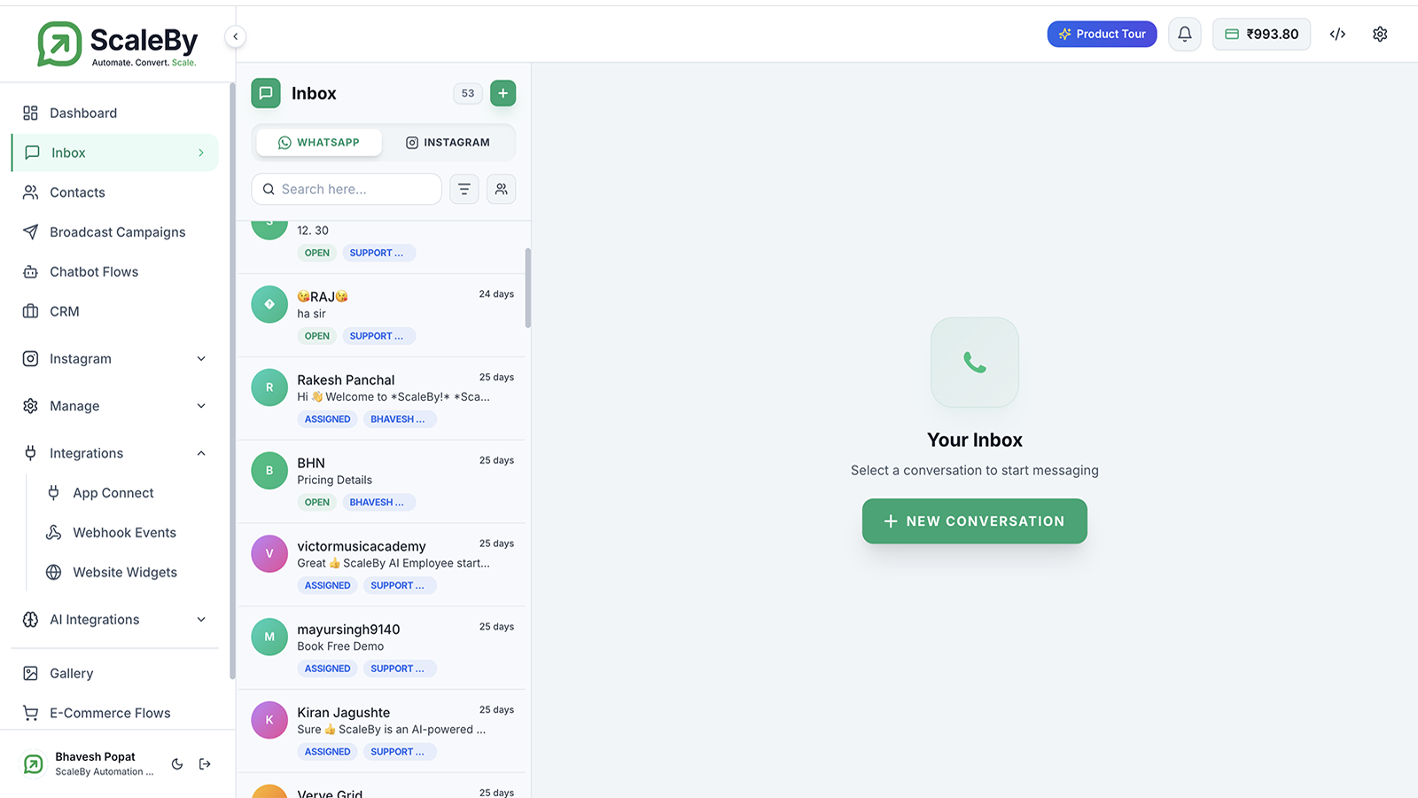Open the RAJ conversation saying 'ha sir'
Screen dimensions: 1418x798
(381, 316)
